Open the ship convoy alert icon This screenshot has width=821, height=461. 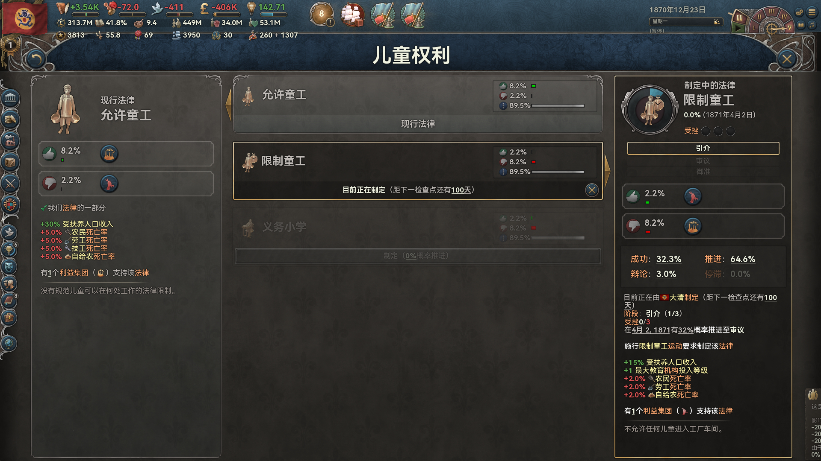point(352,15)
